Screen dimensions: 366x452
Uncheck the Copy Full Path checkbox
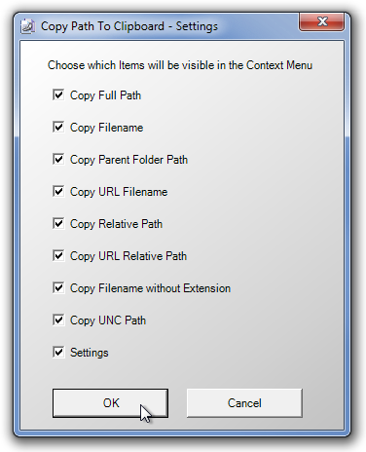(x=58, y=94)
